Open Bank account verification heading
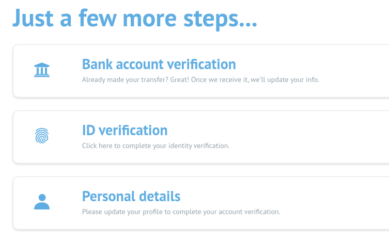The width and height of the screenshot is (389, 243). click(x=159, y=64)
